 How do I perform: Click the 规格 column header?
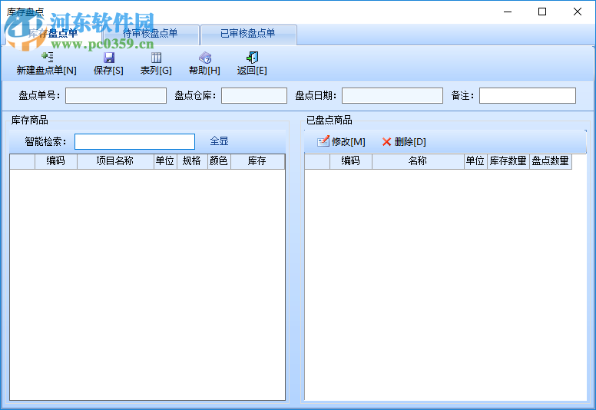click(192, 161)
